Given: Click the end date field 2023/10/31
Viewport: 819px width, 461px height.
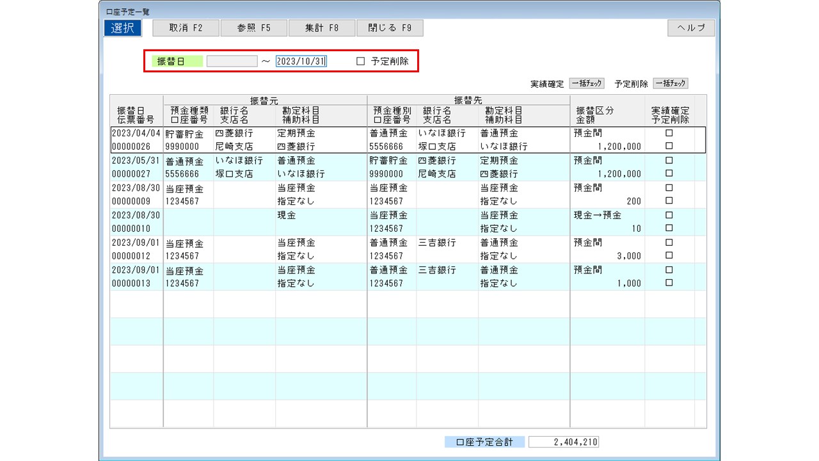Looking at the screenshot, I should pyautogui.click(x=301, y=61).
